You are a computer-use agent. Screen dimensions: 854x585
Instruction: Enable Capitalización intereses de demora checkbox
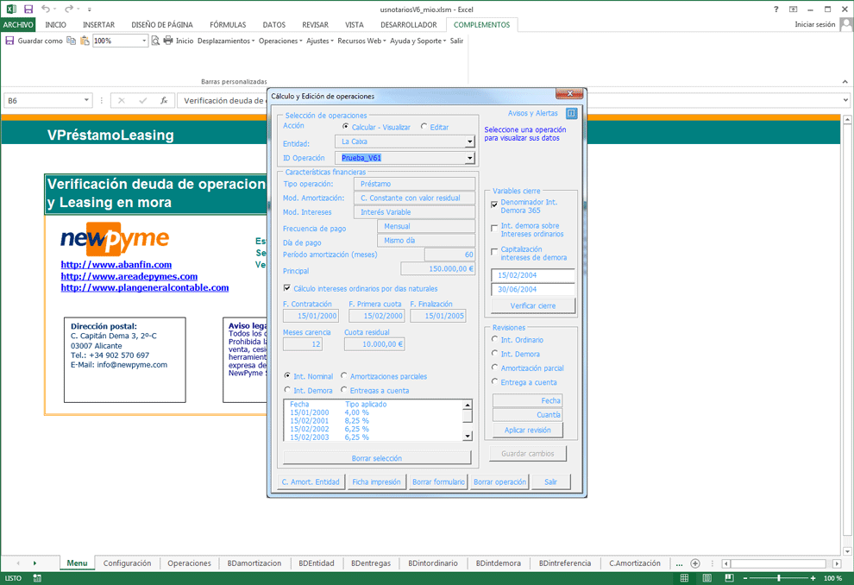tap(494, 252)
